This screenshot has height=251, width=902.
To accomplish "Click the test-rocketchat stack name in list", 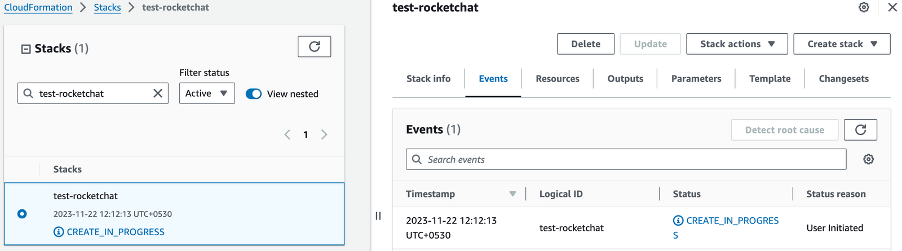I will click(86, 196).
